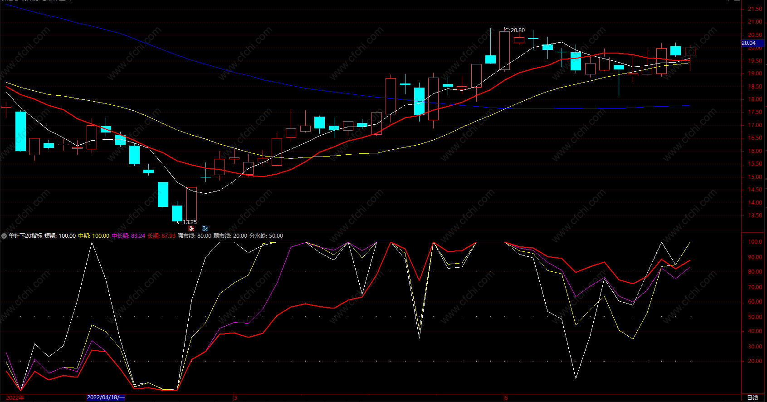Click the 分水岭: 50.00 label
Viewport: 767px width, 402px height.
click(x=266, y=236)
